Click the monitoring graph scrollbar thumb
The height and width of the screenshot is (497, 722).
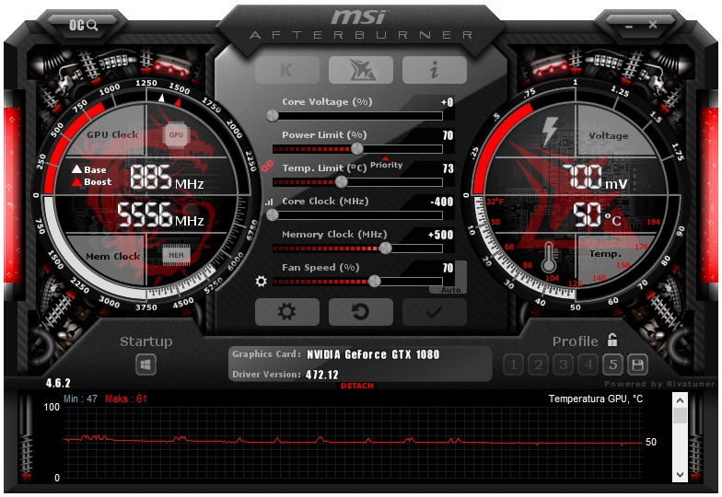pos(680,416)
